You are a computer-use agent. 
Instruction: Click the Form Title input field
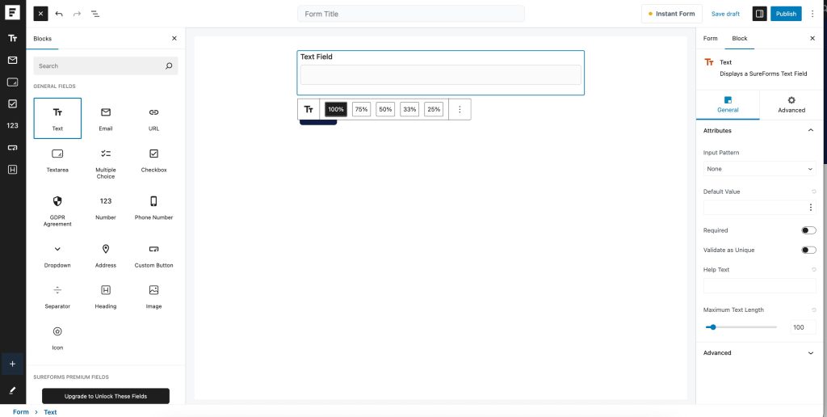[411, 14]
